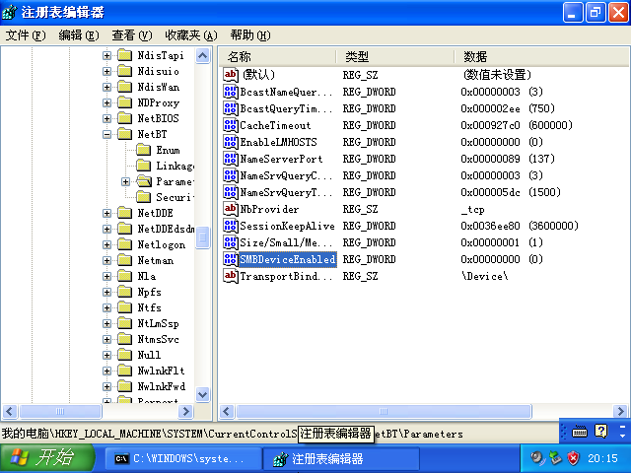The image size is (631, 473).
Task: Click the DWORD icon beside NameServerPort
Action: click(230, 159)
